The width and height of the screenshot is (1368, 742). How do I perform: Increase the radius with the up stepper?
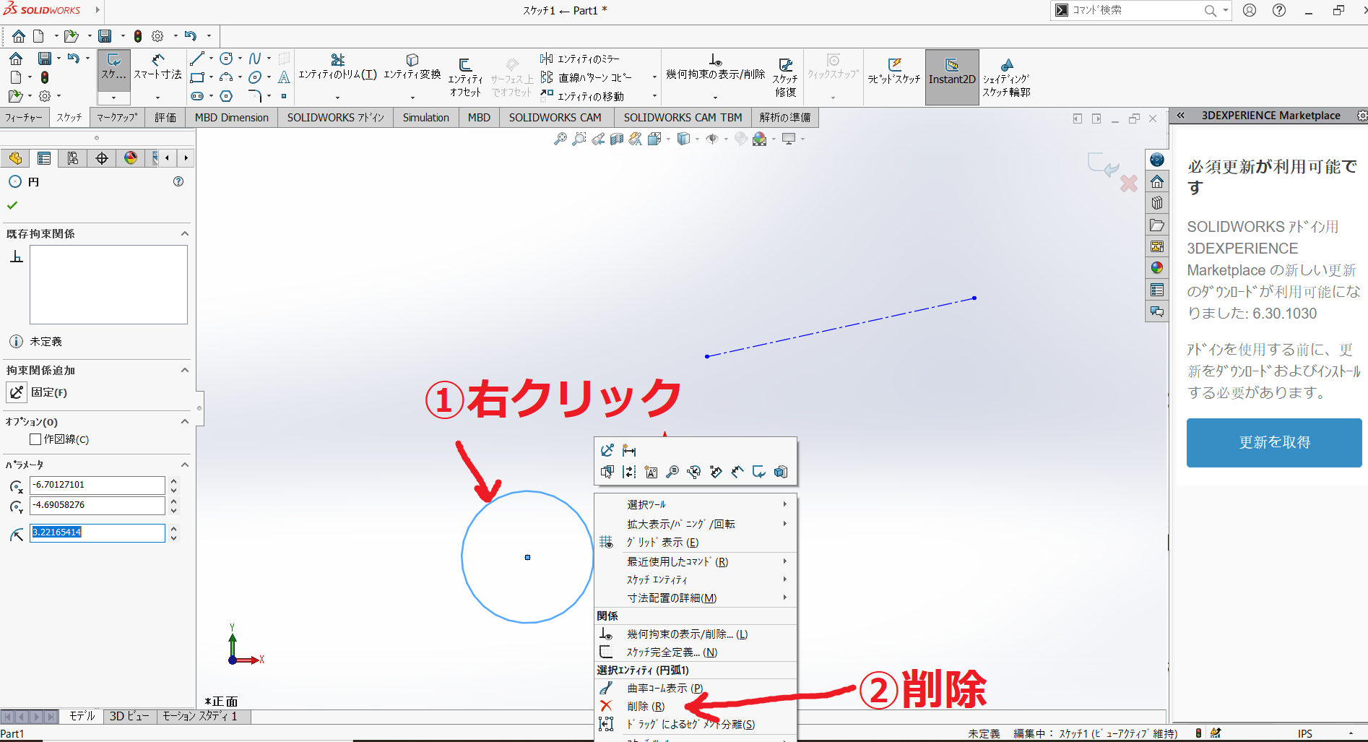coord(173,528)
